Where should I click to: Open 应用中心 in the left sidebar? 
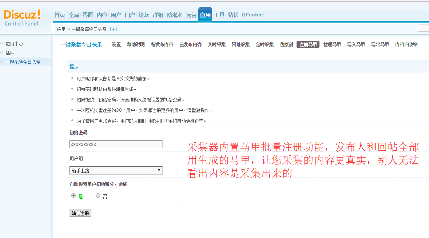(x=15, y=44)
